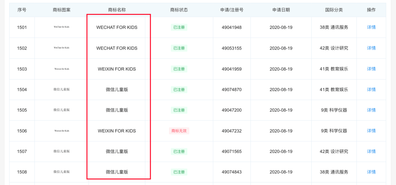Click the 商标图案 column header

[62, 10]
